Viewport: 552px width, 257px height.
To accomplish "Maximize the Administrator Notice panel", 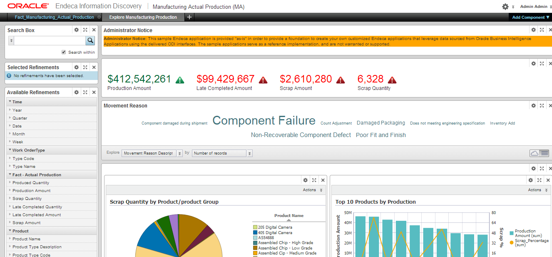I will pos(542,30).
